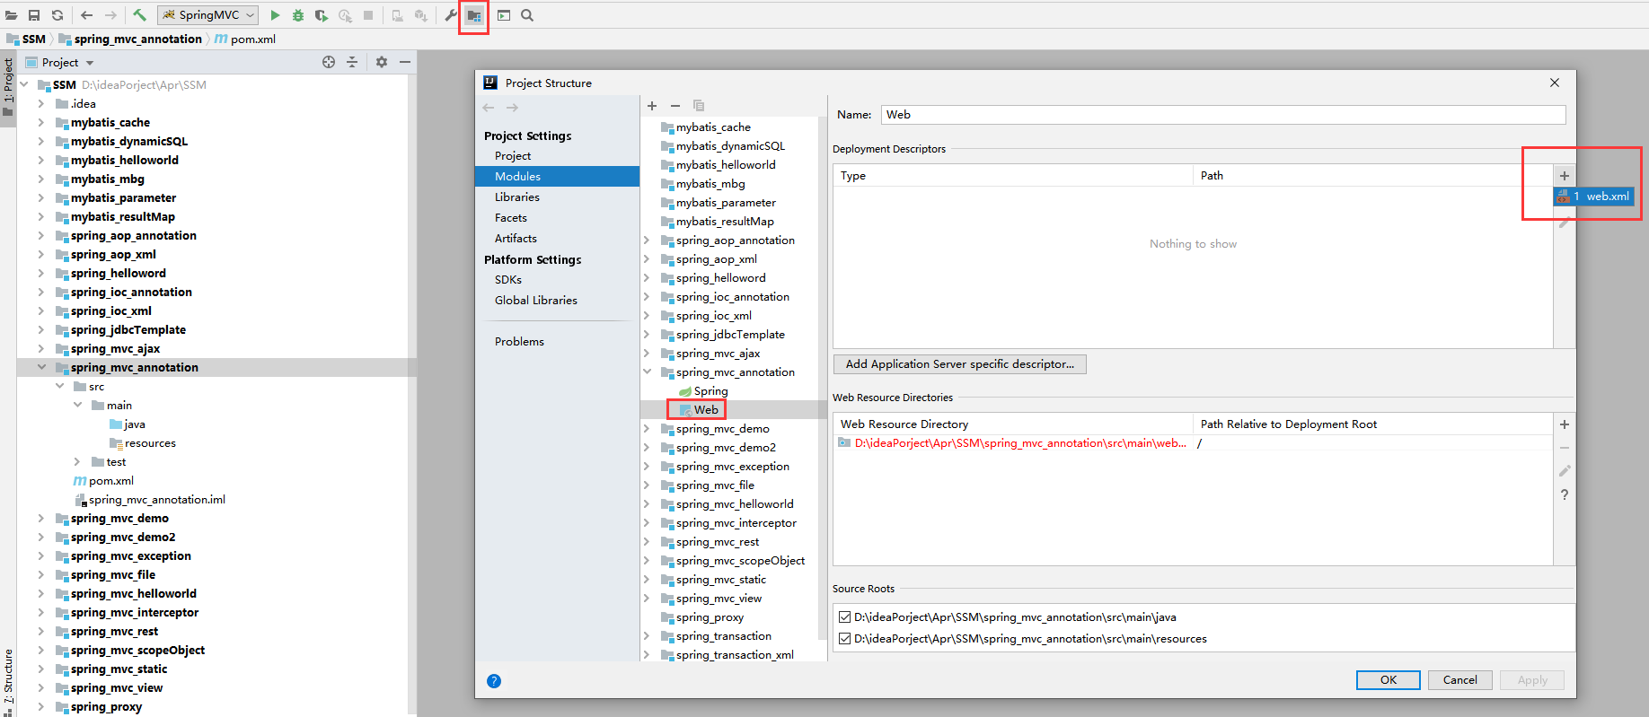Select web.xml from the popup menu

tap(1593, 197)
